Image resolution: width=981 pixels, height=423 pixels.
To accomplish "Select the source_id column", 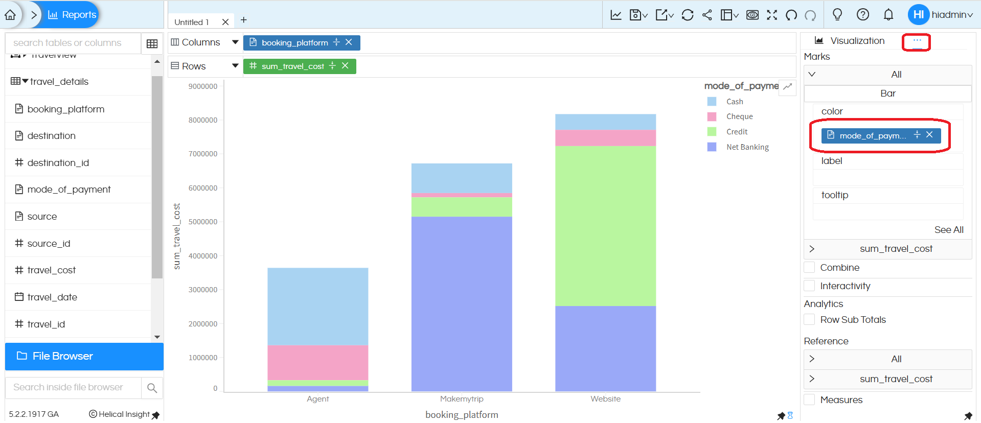I will pos(49,244).
